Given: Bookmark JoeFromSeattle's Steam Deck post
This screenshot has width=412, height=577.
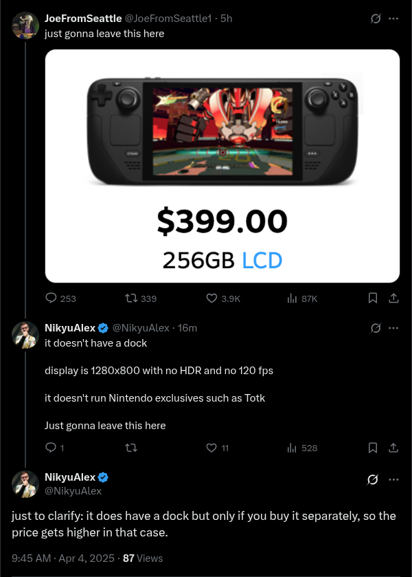Looking at the screenshot, I should tap(373, 298).
